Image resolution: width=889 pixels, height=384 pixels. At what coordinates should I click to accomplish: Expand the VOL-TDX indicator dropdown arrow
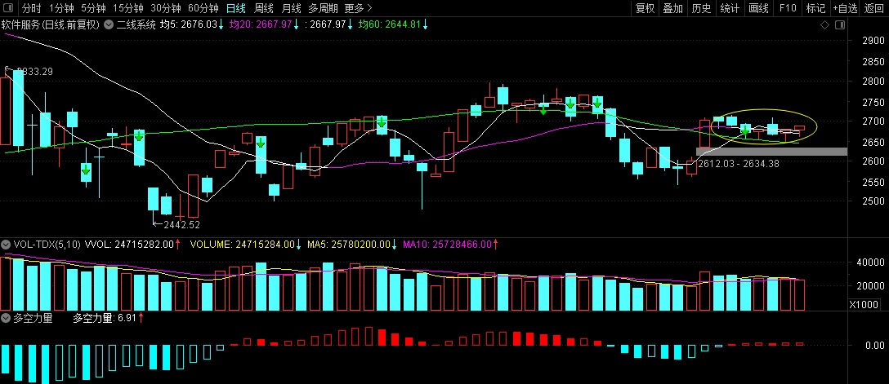[6, 244]
